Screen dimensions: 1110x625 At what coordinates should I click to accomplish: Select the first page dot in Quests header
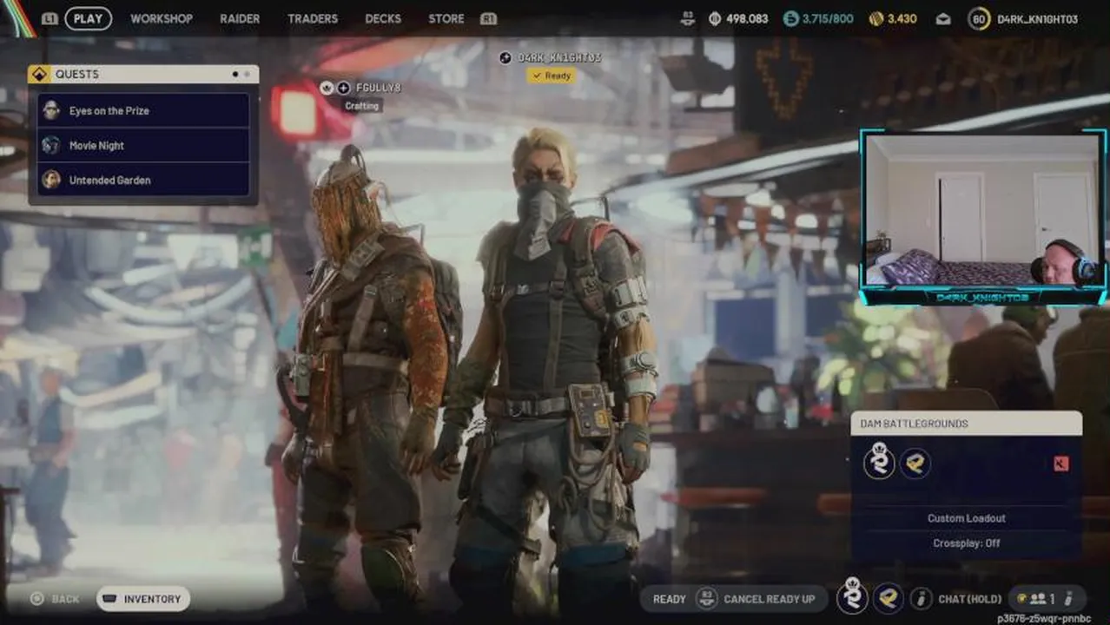[235, 75]
